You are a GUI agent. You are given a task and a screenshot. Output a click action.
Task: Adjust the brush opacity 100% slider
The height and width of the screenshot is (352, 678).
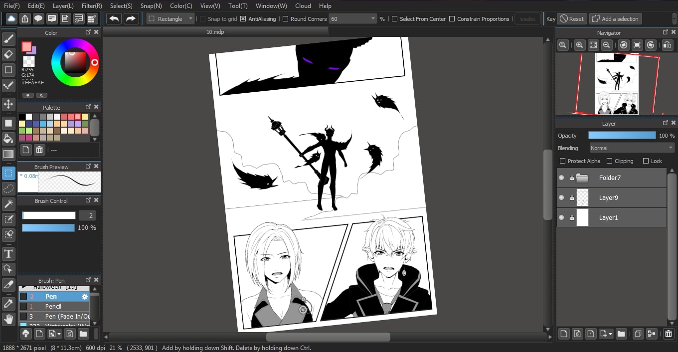pyautogui.click(x=48, y=227)
